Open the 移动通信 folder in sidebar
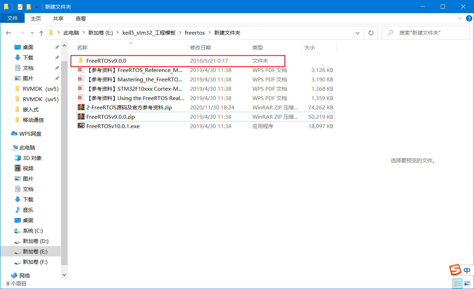474x289 pixels. 33,120
